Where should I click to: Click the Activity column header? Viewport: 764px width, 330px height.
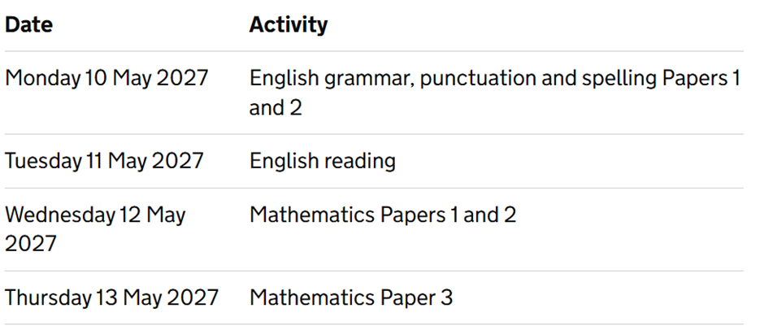(289, 24)
